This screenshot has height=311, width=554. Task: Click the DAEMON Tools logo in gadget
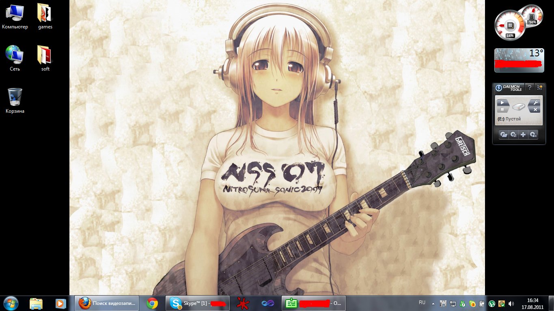[x=508, y=87]
